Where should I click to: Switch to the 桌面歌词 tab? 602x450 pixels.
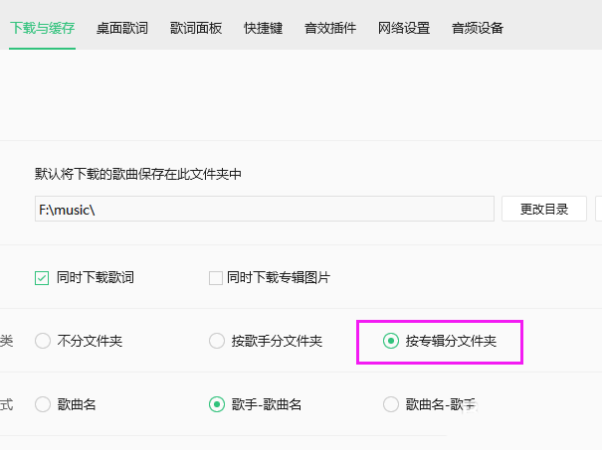click(x=122, y=28)
